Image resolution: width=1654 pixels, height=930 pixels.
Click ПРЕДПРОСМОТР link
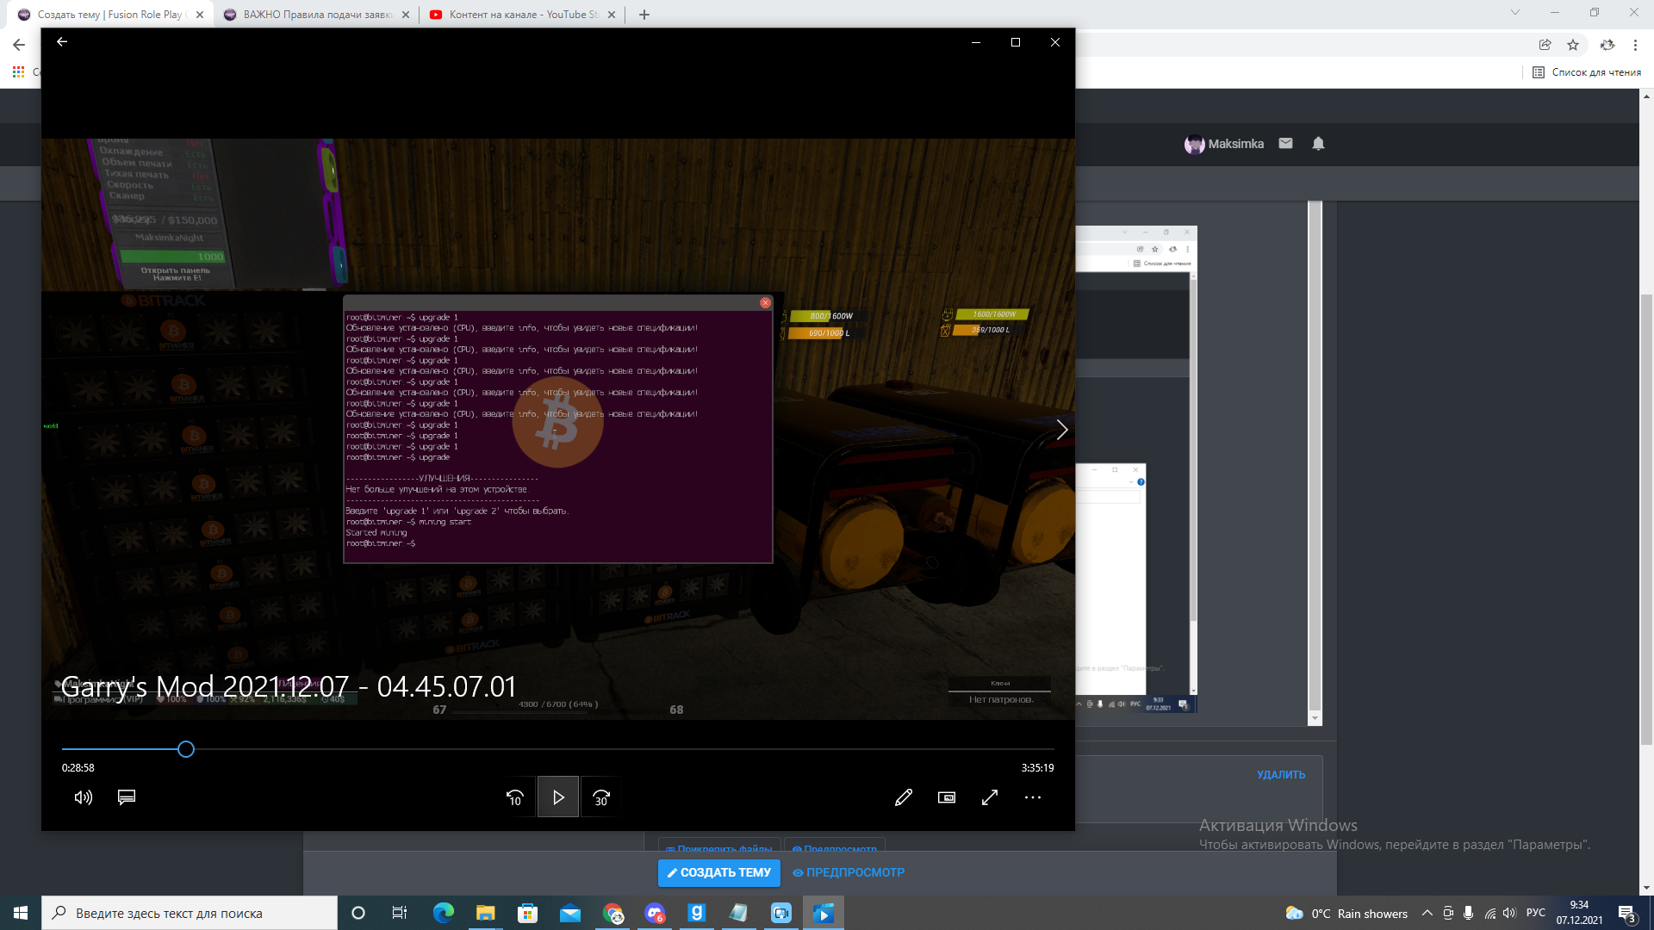click(x=849, y=872)
